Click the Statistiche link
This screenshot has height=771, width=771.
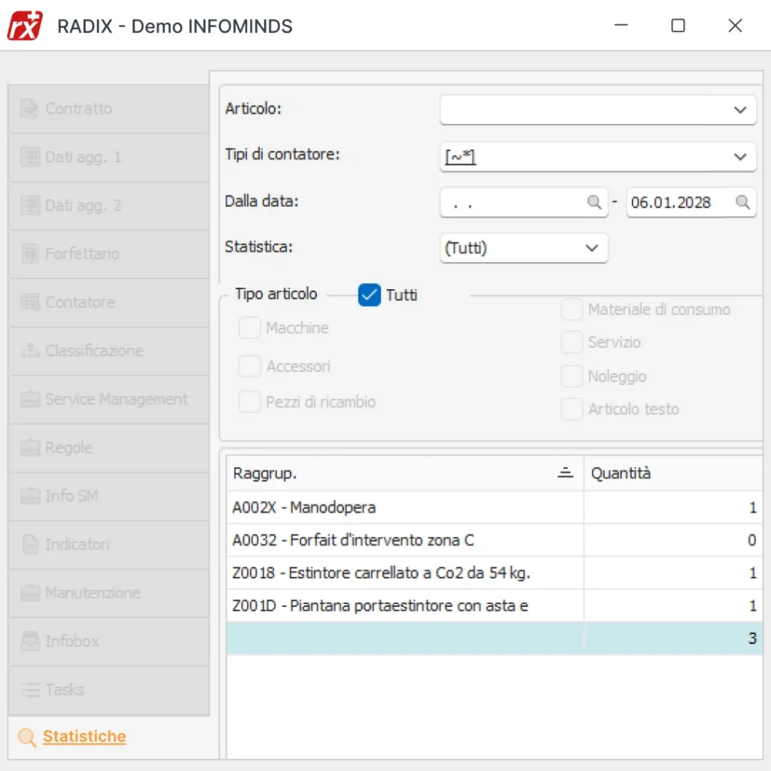click(x=84, y=737)
